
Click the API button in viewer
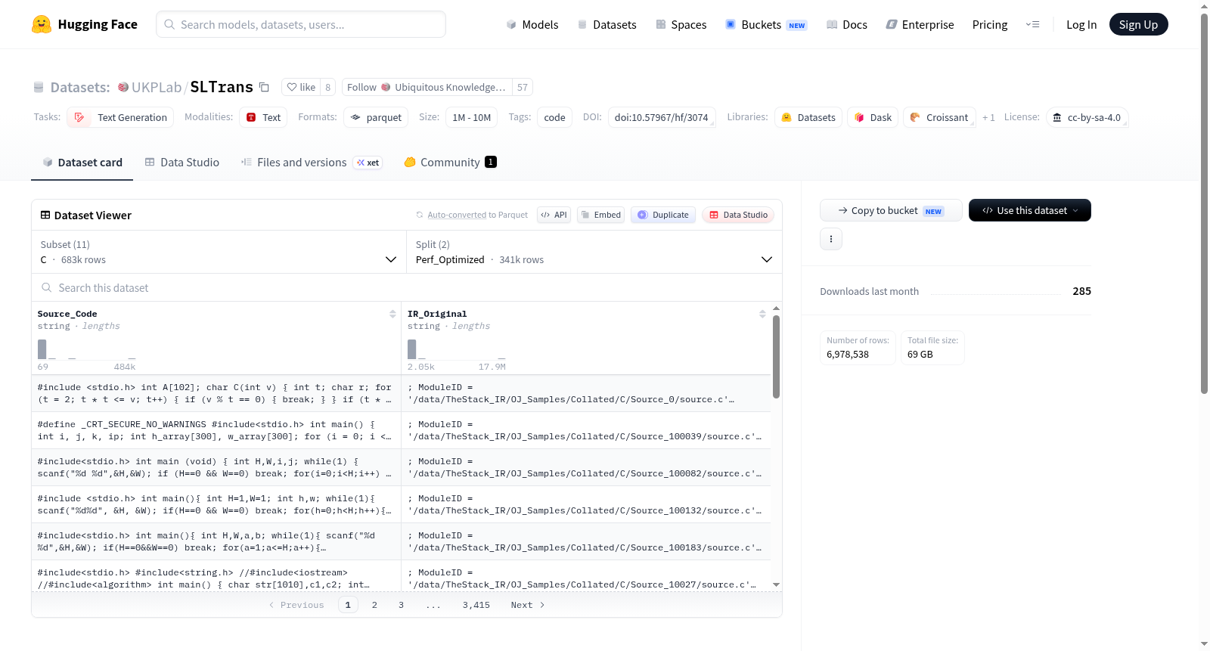[554, 215]
